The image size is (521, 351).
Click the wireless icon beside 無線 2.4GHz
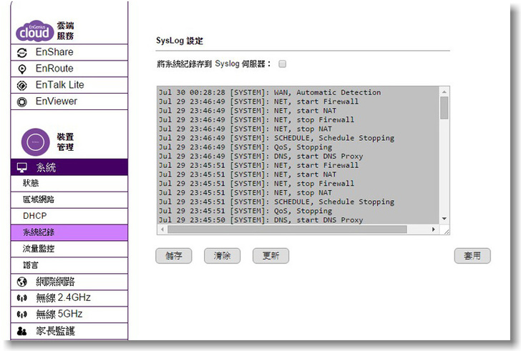[x=22, y=298]
